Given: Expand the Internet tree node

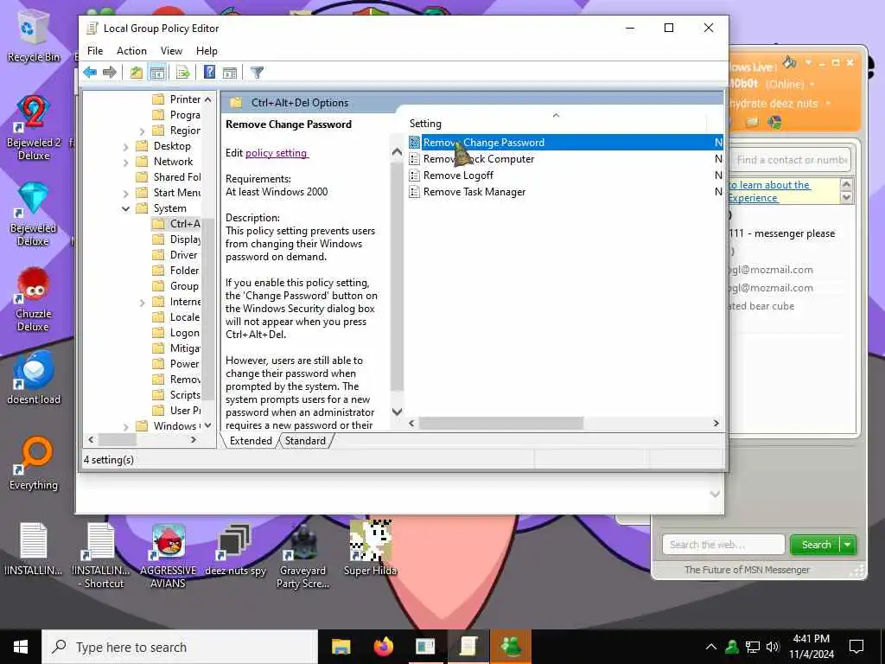Looking at the screenshot, I should [143, 302].
